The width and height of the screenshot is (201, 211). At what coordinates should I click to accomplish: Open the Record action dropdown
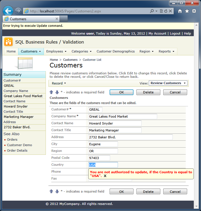click(59, 83)
